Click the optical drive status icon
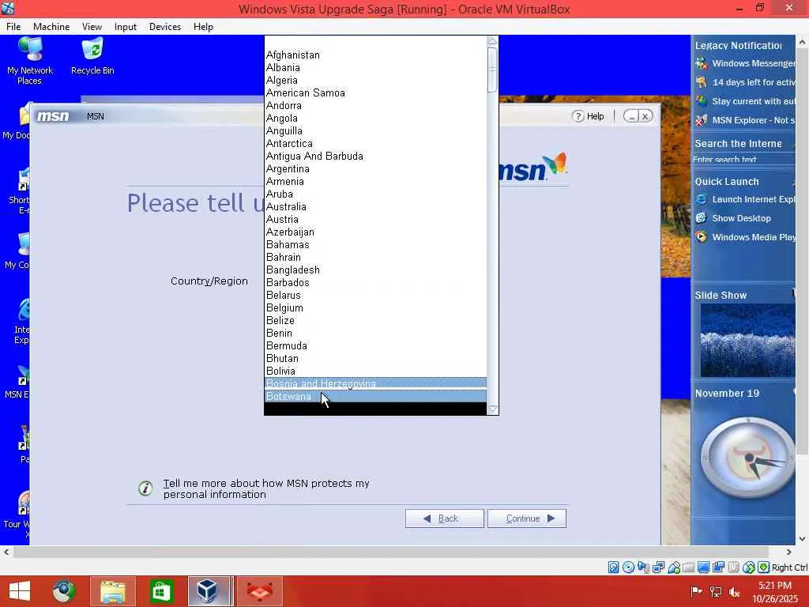809x607 pixels. point(628,567)
